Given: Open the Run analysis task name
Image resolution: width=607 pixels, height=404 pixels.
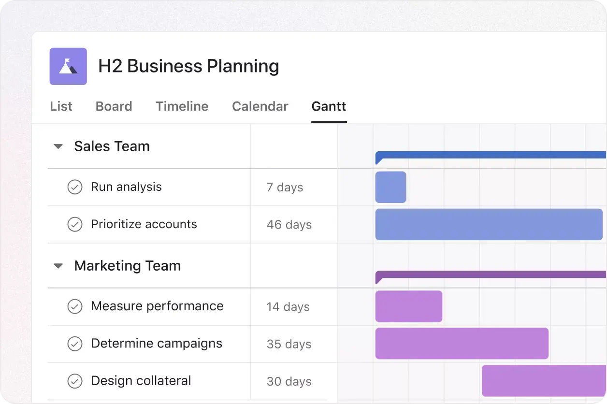Looking at the screenshot, I should click(127, 187).
